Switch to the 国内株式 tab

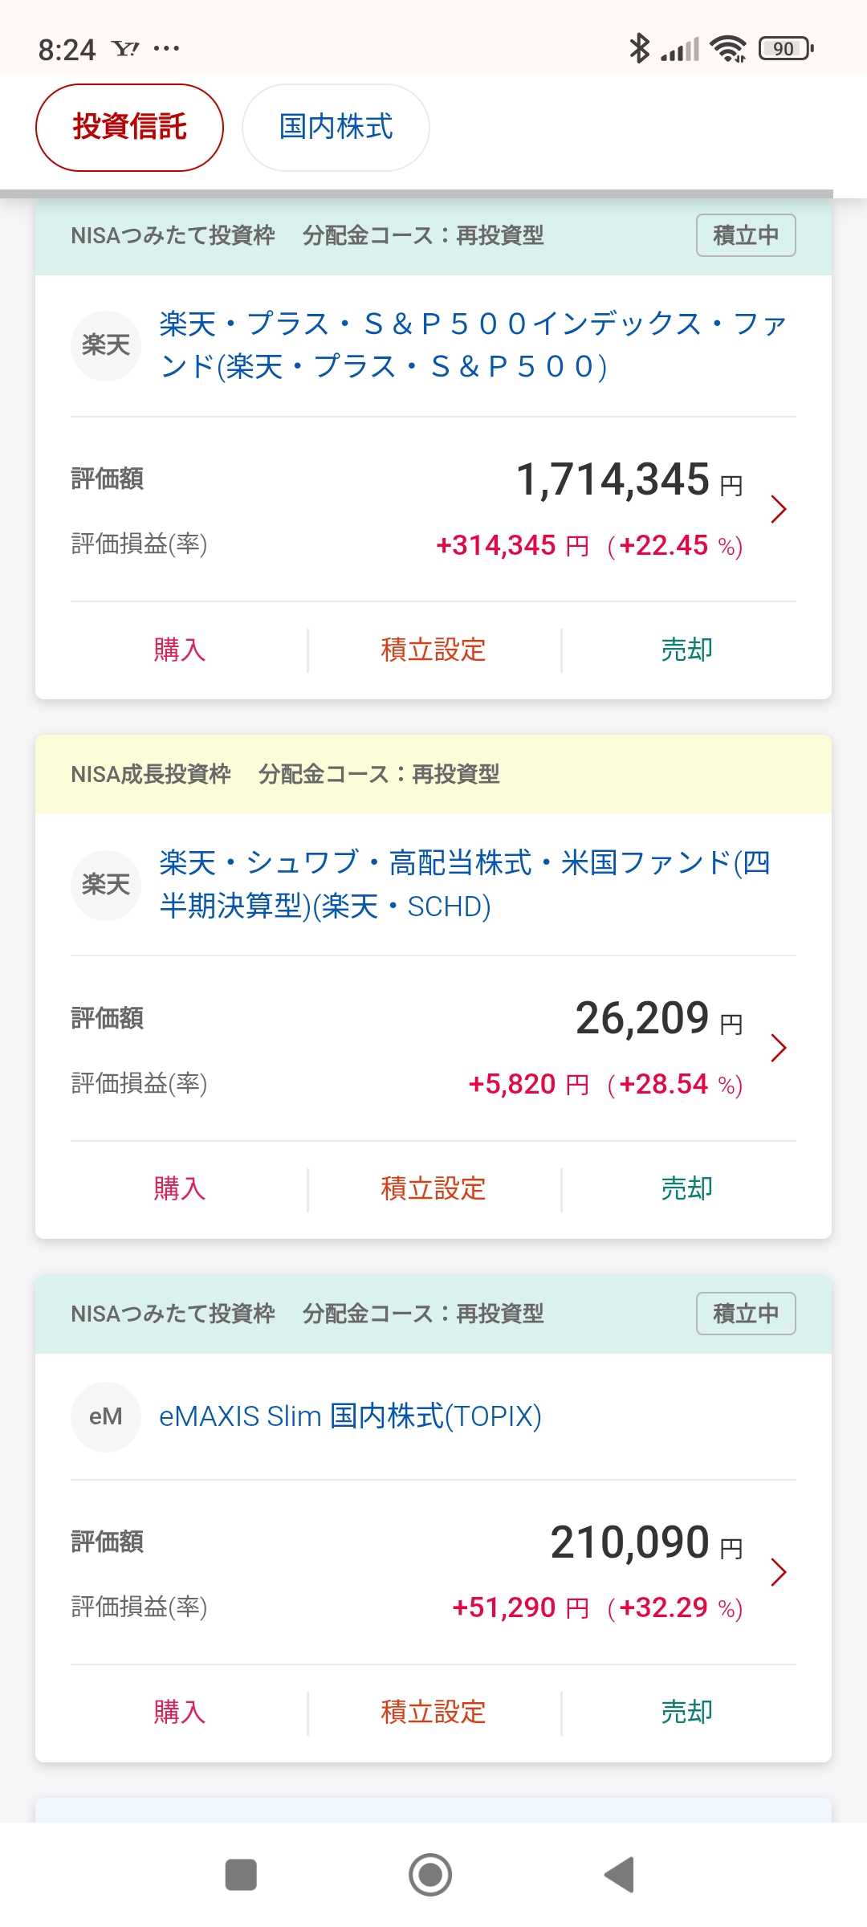(x=336, y=127)
